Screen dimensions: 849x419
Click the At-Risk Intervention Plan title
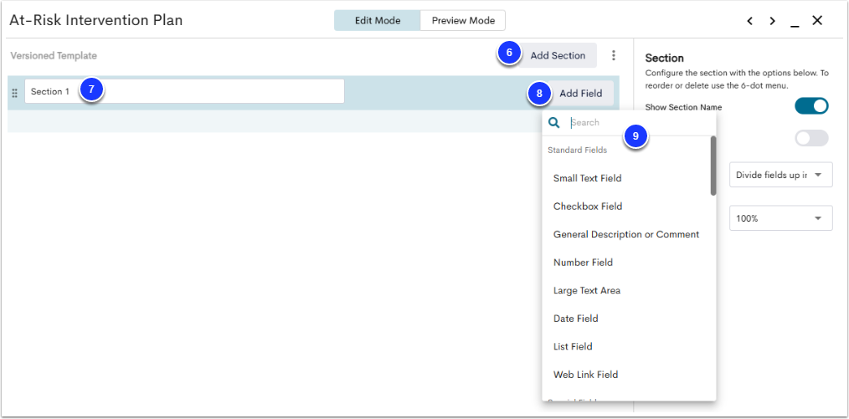tap(95, 21)
